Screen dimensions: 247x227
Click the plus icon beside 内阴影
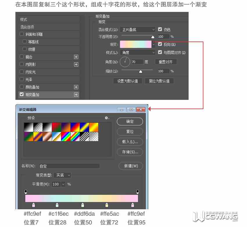(76, 64)
